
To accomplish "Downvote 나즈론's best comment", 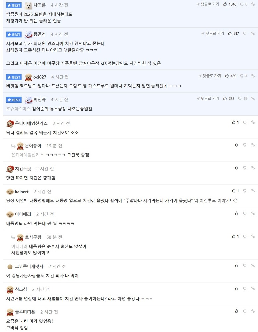I will click(x=242, y=4).
